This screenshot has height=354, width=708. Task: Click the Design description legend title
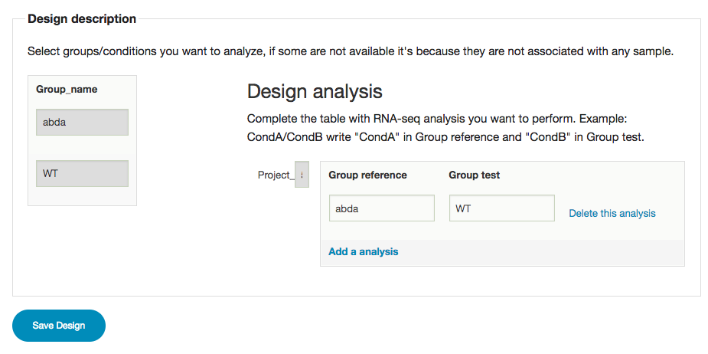click(x=82, y=19)
